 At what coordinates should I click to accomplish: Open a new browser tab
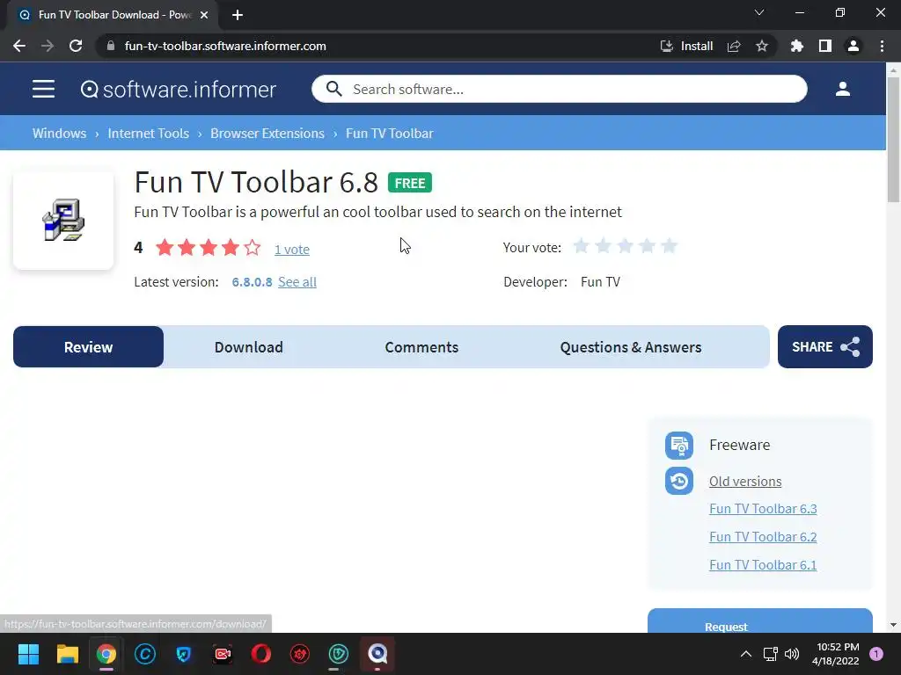click(238, 15)
